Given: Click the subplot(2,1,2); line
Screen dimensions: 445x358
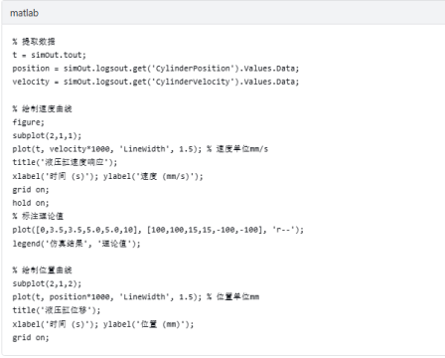Looking at the screenshot, I should 47,283.
